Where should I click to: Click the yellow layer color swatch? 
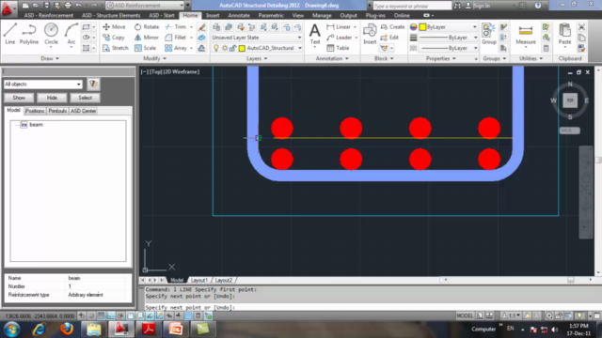[x=242, y=48]
